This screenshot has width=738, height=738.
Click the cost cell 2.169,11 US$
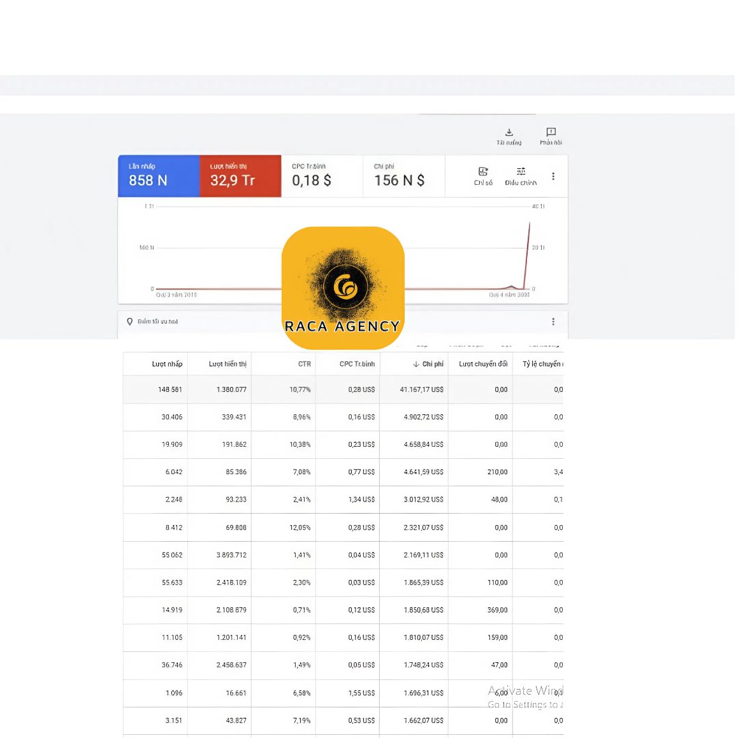[423, 555]
